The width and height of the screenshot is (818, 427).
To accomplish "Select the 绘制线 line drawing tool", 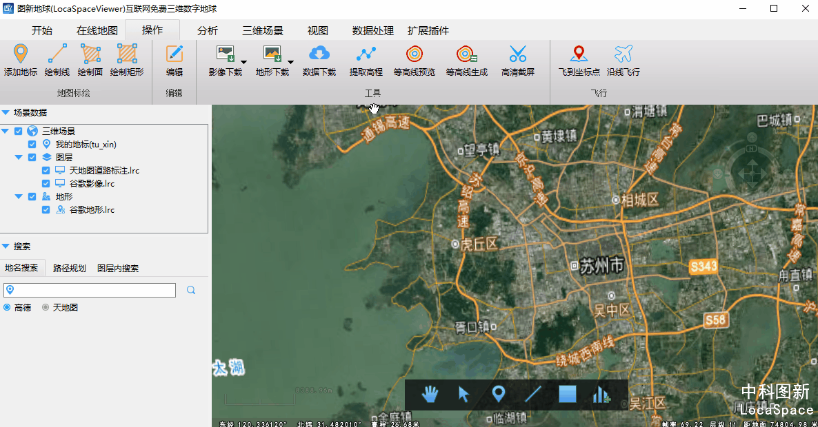I will tap(57, 60).
